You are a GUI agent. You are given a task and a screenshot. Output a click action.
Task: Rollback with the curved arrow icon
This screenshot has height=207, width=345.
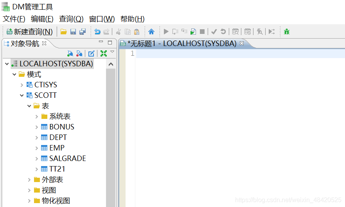[x=223, y=32]
